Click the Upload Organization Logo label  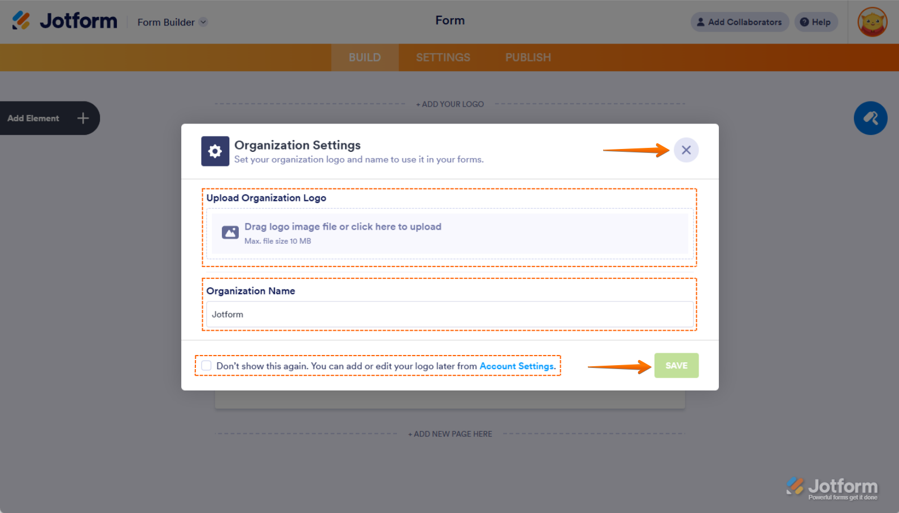267,198
